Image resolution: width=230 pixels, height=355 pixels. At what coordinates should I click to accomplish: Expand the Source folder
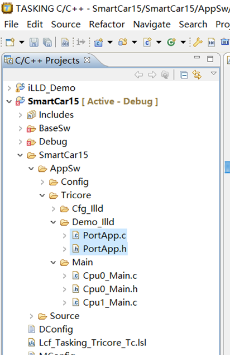pyautogui.click(x=31, y=316)
